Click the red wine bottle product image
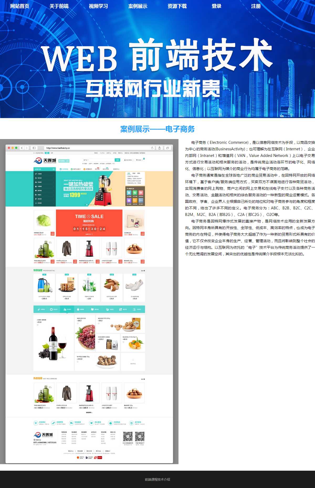Viewport: 315px width, 488px height. pyautogui.click(x=54, y=344)
